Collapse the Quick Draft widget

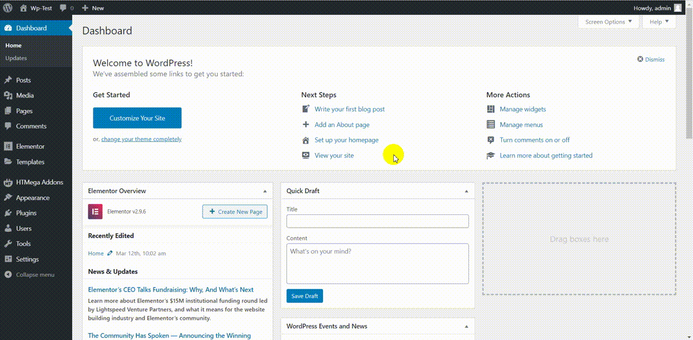(x=467, y=191)
